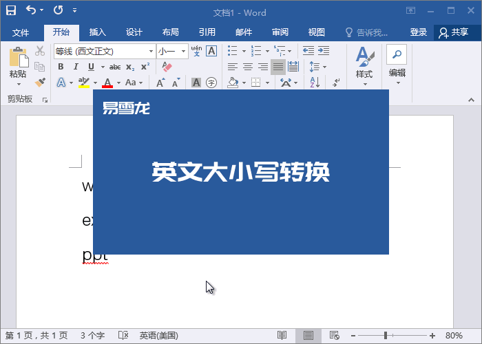Toggle bold formatting
Image resolution: width=482 pixels, height=344 pixels.
(x=61, y=67)
